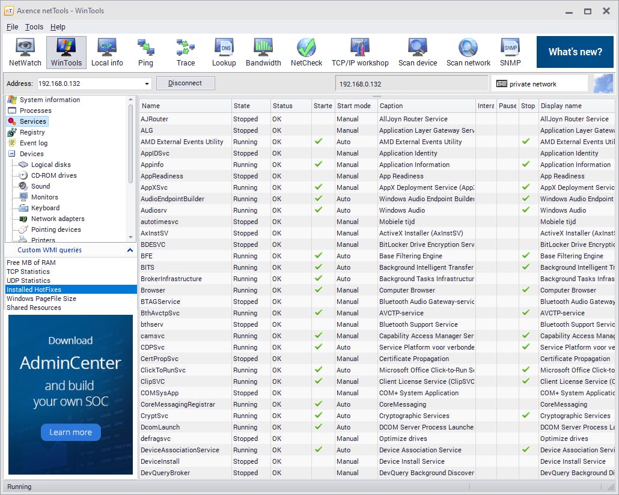Screen dimensions: 619x495
Task: Launch the DNS Lookup tool
Action: pyautogui.click(x=225, y=52)
